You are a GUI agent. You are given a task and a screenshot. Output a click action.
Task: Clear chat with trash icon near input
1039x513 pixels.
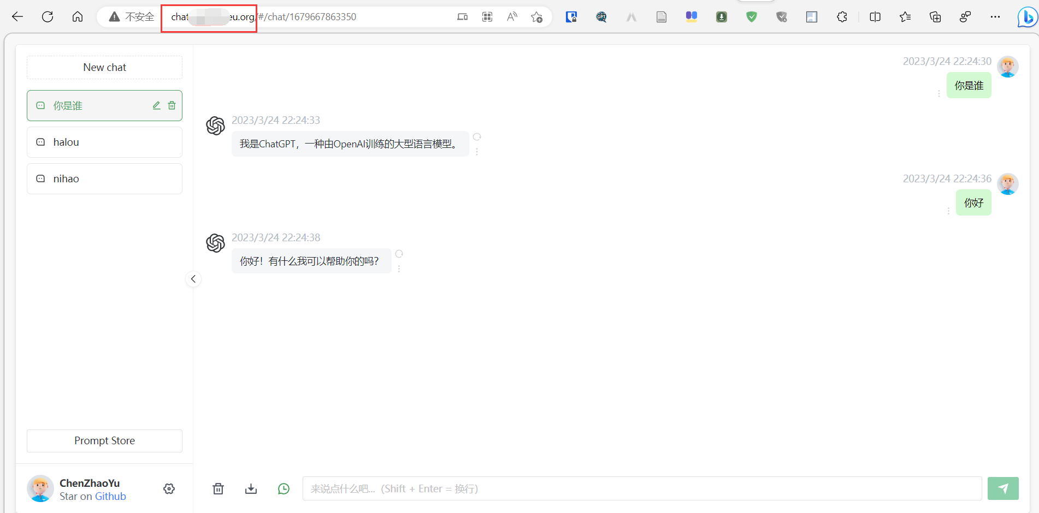pos(218,488)
